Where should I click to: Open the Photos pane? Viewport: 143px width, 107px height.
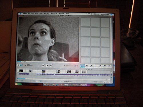click(x=87, y=66)
